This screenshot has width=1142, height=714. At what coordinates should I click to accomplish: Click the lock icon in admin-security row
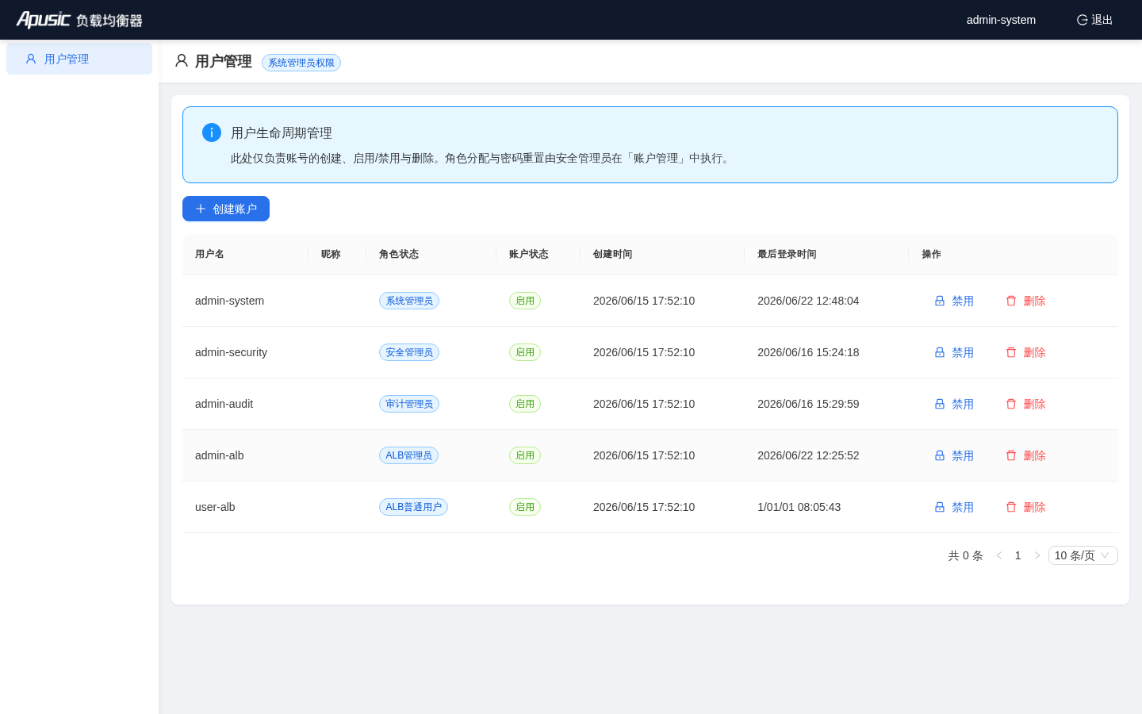[x=940, y=352]
